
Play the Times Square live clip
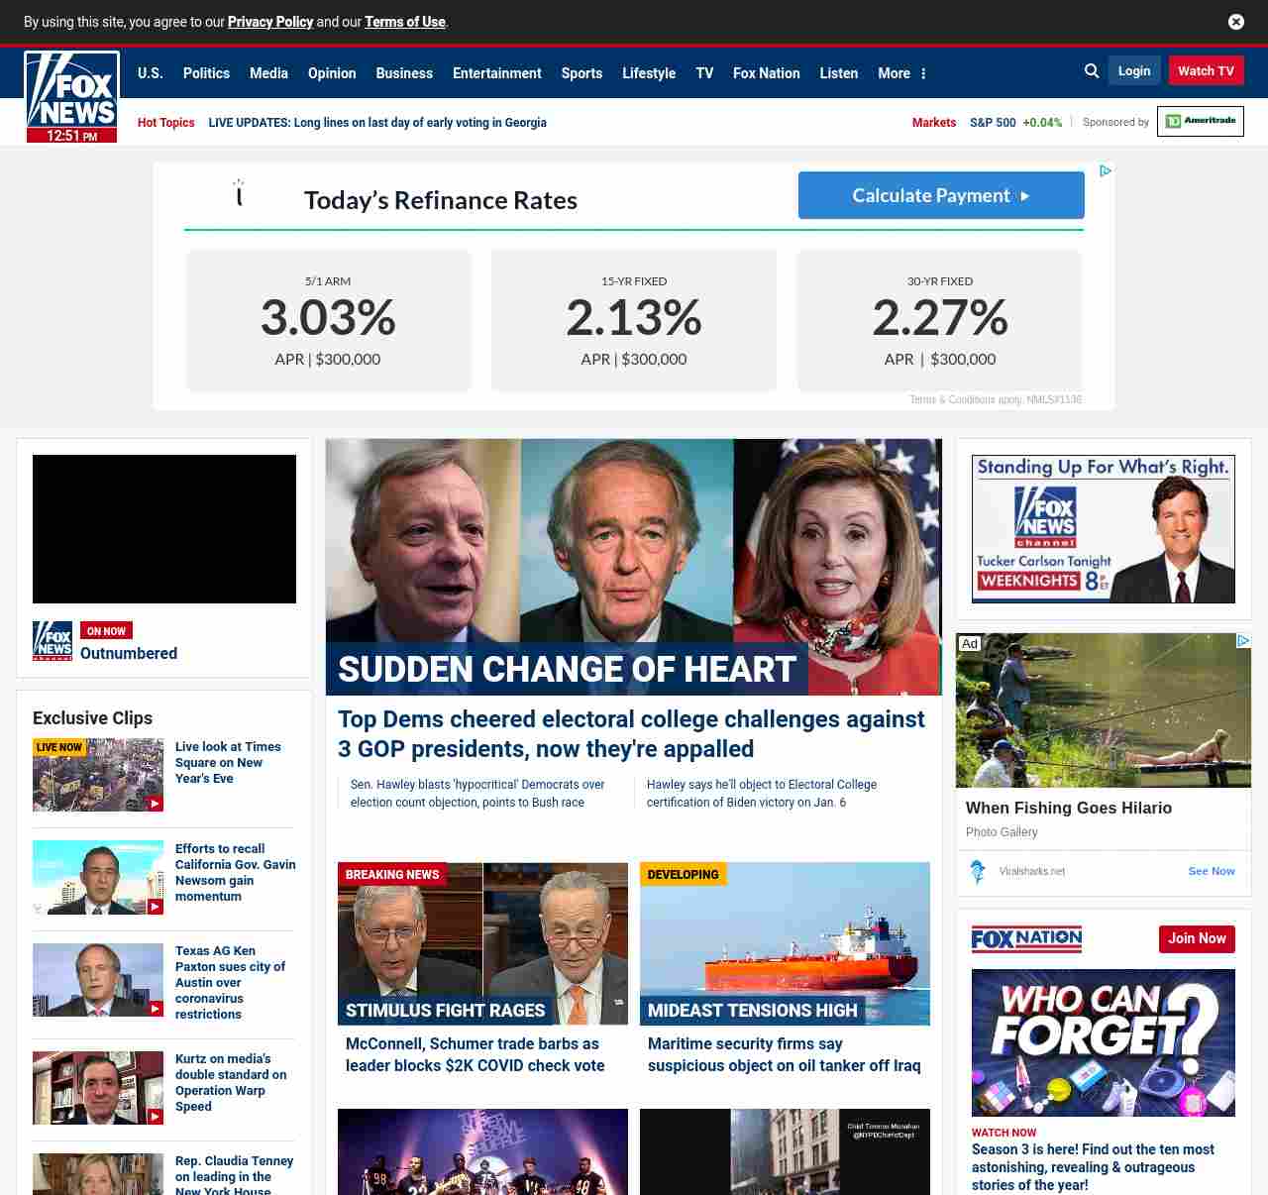98,775
